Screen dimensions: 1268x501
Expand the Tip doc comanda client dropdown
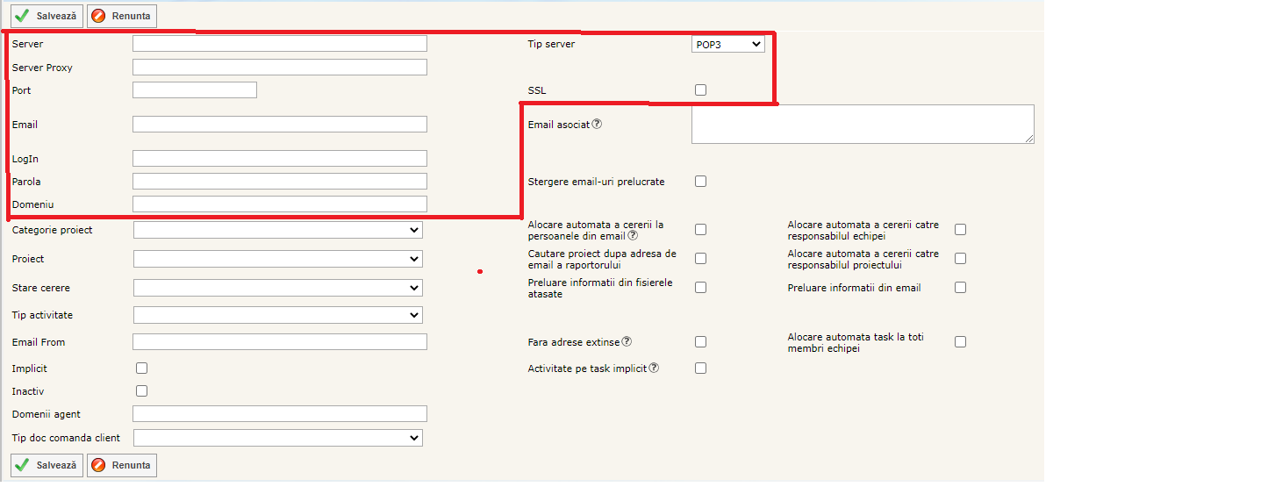point(277,438)
